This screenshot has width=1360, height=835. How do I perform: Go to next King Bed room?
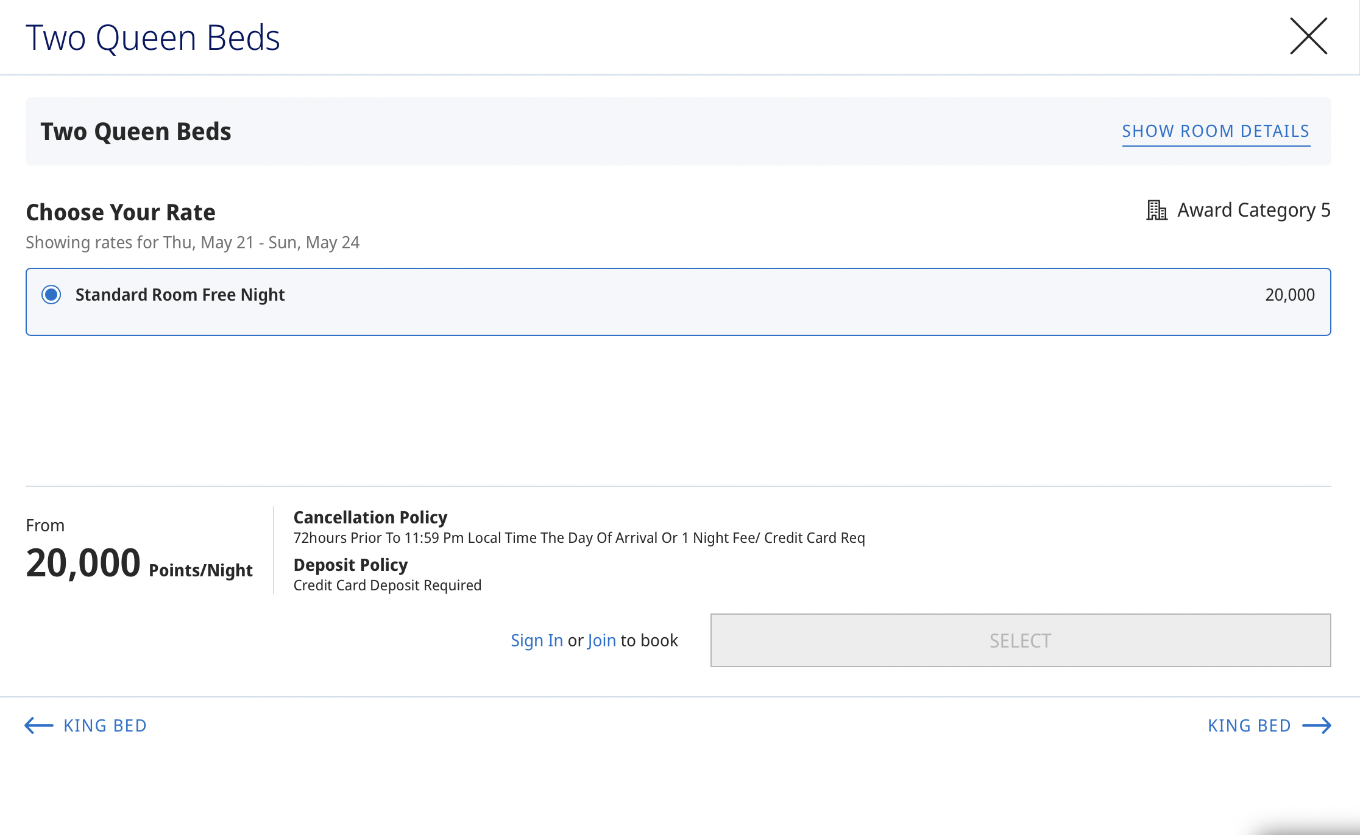(1249, 725)
